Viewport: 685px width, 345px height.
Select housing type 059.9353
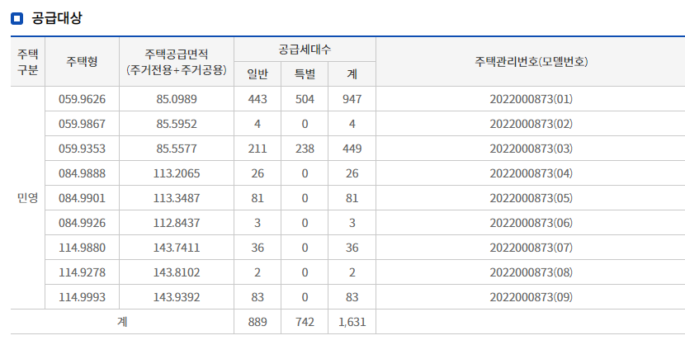tap(83, 149)
